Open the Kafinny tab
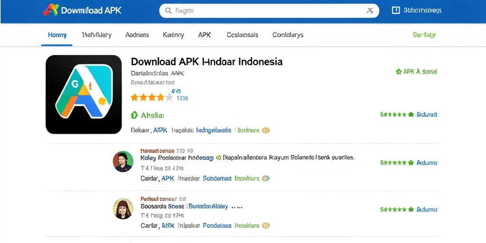This screenshot has width=486, height=243. click(173, 35)
